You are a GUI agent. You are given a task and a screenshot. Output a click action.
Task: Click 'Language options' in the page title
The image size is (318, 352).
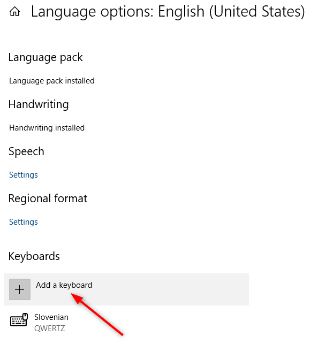click(92, 11)
